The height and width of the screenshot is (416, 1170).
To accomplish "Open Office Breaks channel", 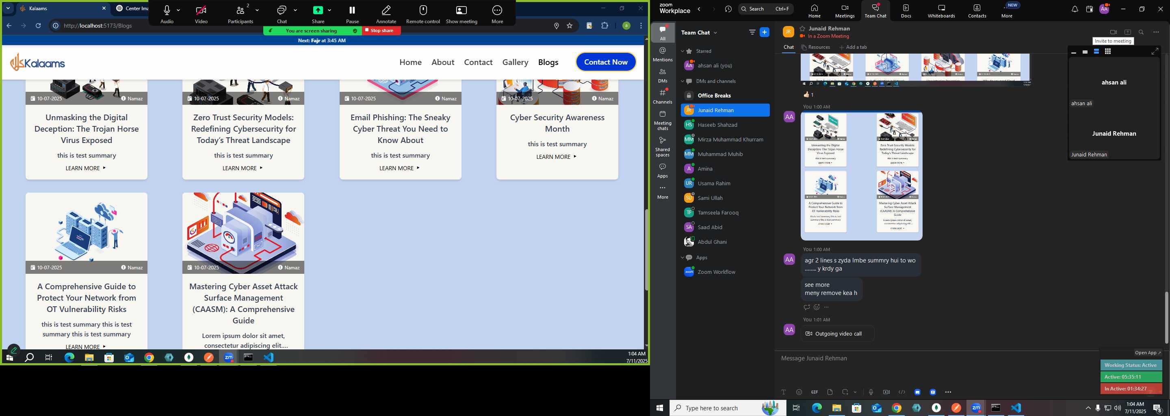I will pos(725,95).
